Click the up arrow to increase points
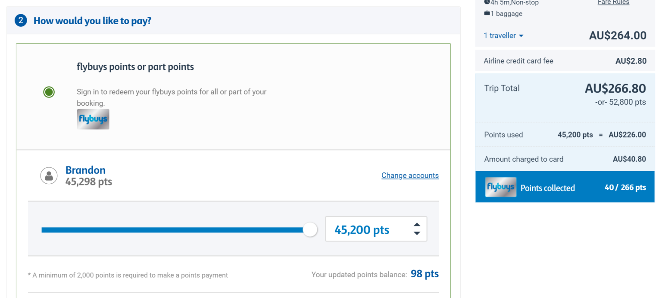This screenshot has width=662, height=298. [416, 224]
